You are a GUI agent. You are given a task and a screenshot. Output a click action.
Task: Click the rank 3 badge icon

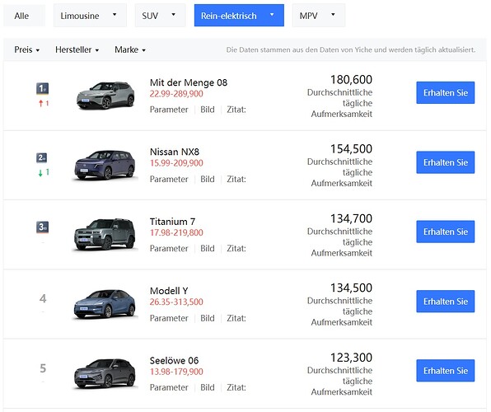[42, 227]
